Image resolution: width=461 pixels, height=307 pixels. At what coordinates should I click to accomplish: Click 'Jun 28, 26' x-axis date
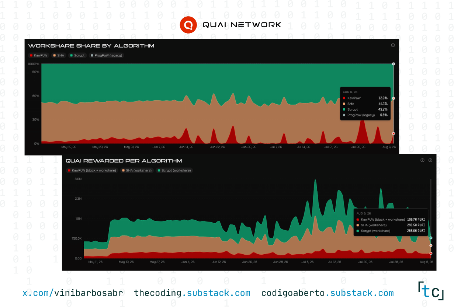click(280, 262)
